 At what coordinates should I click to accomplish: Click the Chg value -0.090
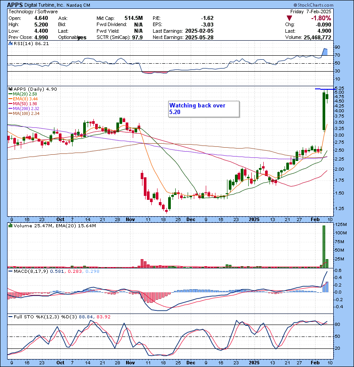click(x=323, y=25)
